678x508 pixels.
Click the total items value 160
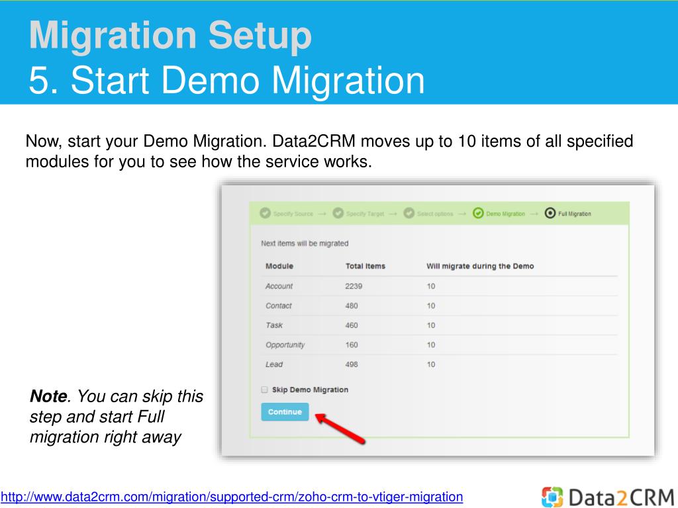pyautogui.click(x=352, y=345)
